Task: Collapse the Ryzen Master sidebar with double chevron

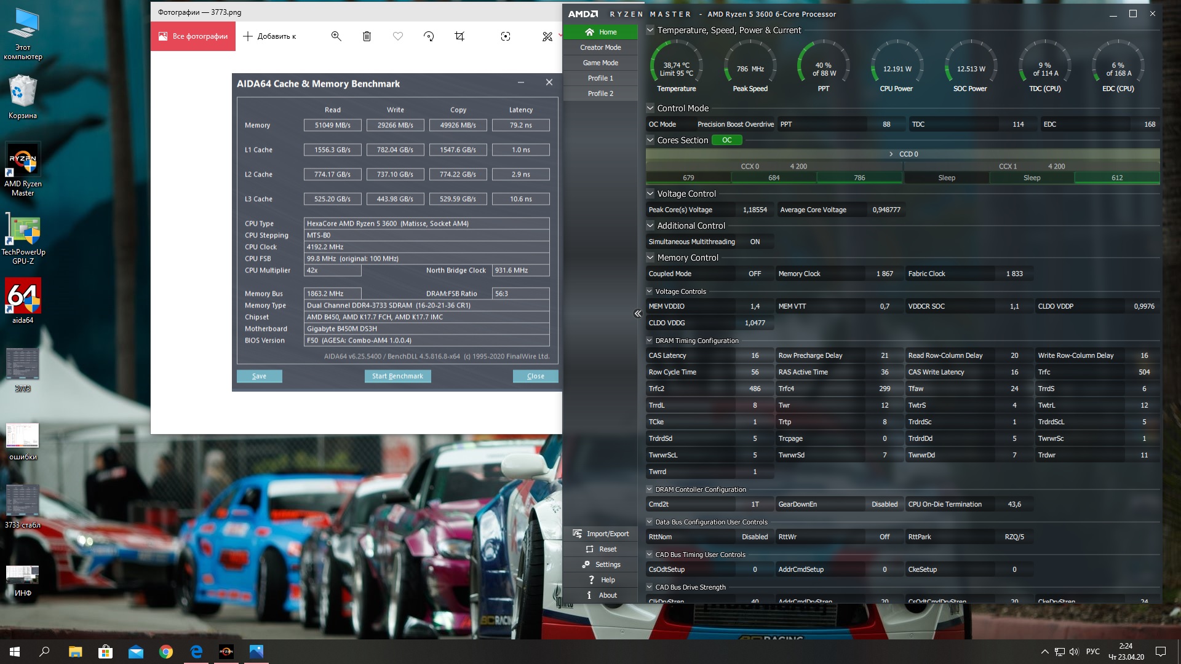Action: pyautogui.click(x=638, y=314)
